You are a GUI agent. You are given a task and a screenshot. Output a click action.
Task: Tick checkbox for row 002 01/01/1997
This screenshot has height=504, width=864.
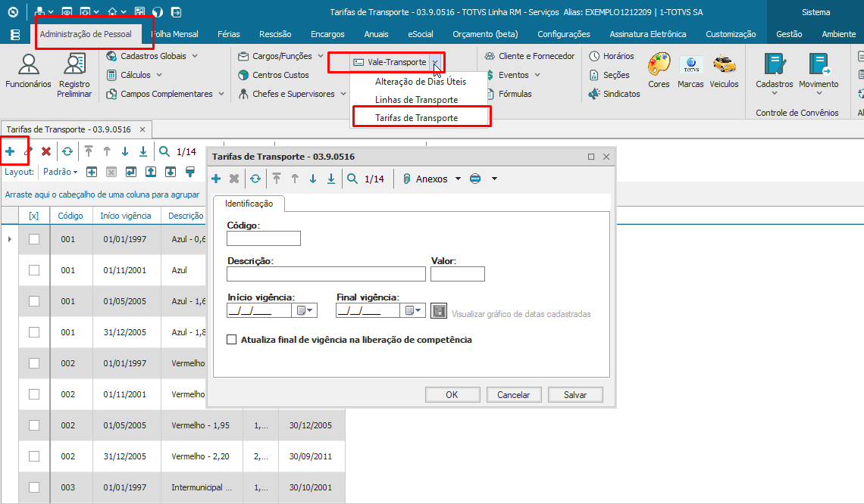pos(34,363)
